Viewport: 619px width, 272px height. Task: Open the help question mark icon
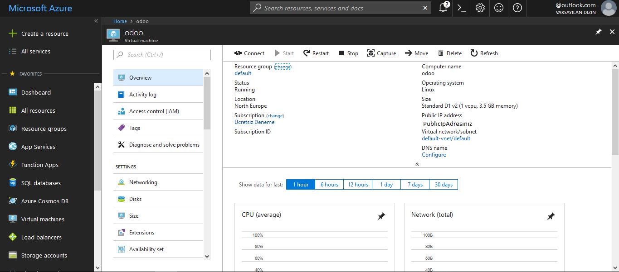[x=517, y=8]
